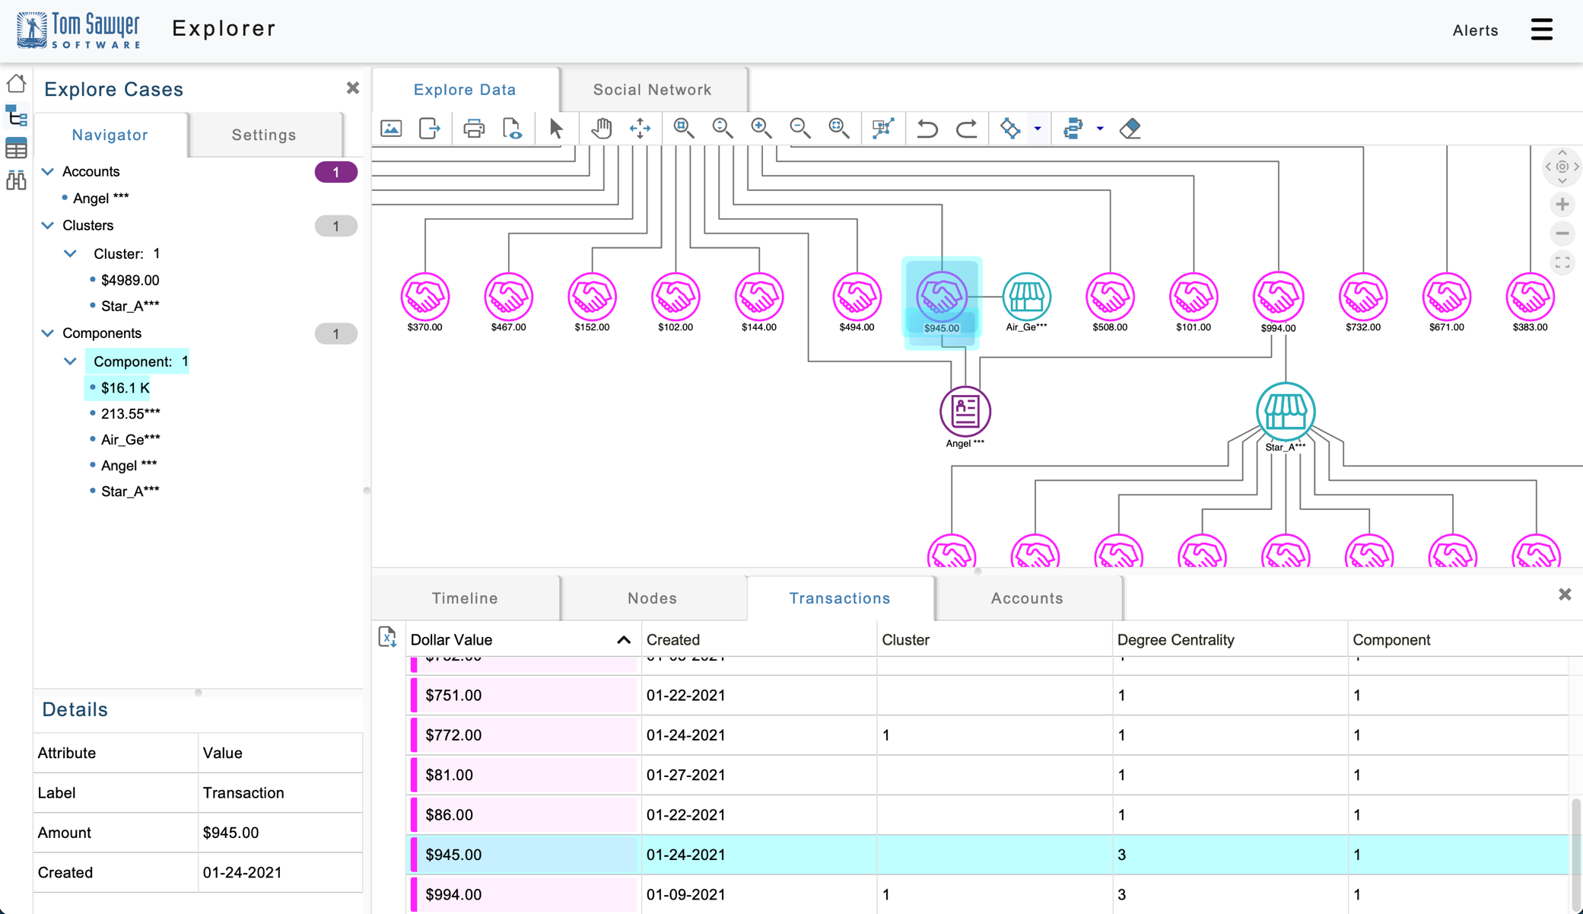1583x914 pixels.
Task: Click the Alerts link
Action: coord(1475,30)
